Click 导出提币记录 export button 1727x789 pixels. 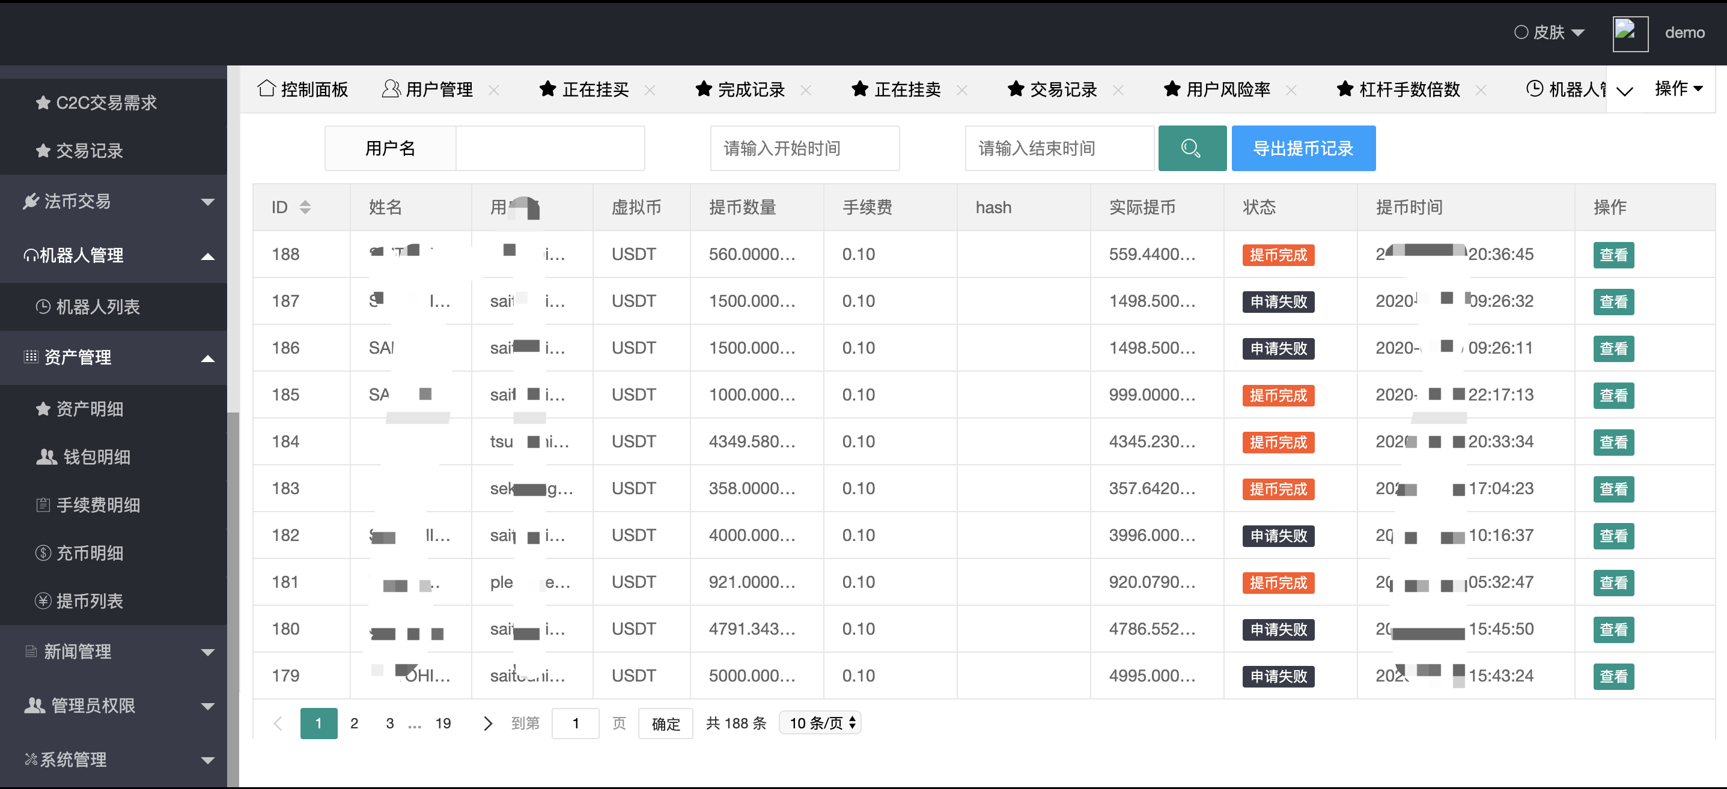pyautogui.click(x=1303, y=148)
